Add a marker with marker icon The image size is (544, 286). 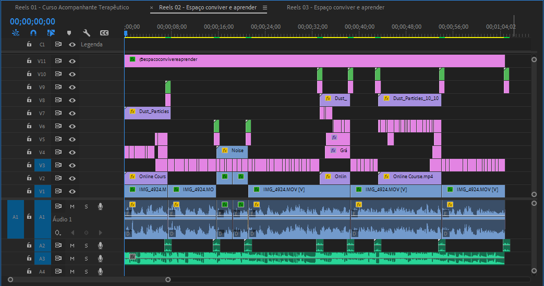(x=69, y=33)
